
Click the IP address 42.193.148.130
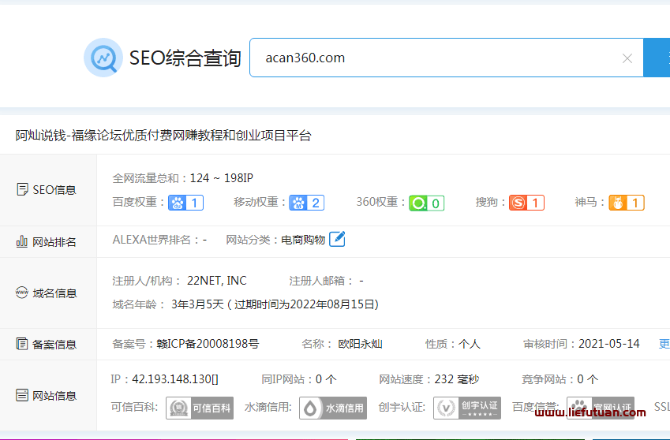[x=174, y=379]
